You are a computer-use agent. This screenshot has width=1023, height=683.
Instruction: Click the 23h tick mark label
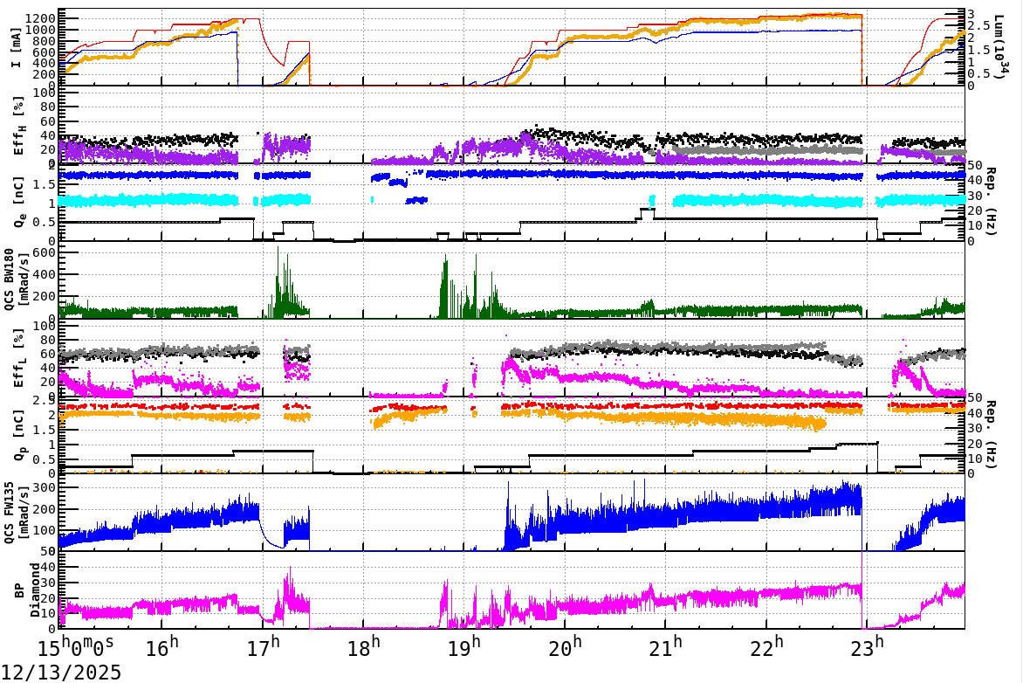point(865,646)
